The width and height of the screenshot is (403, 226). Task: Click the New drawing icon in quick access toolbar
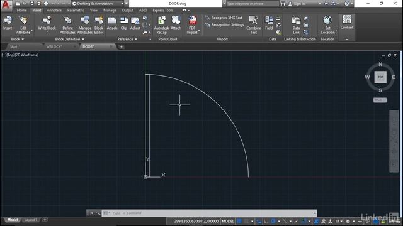coord(18,4)
